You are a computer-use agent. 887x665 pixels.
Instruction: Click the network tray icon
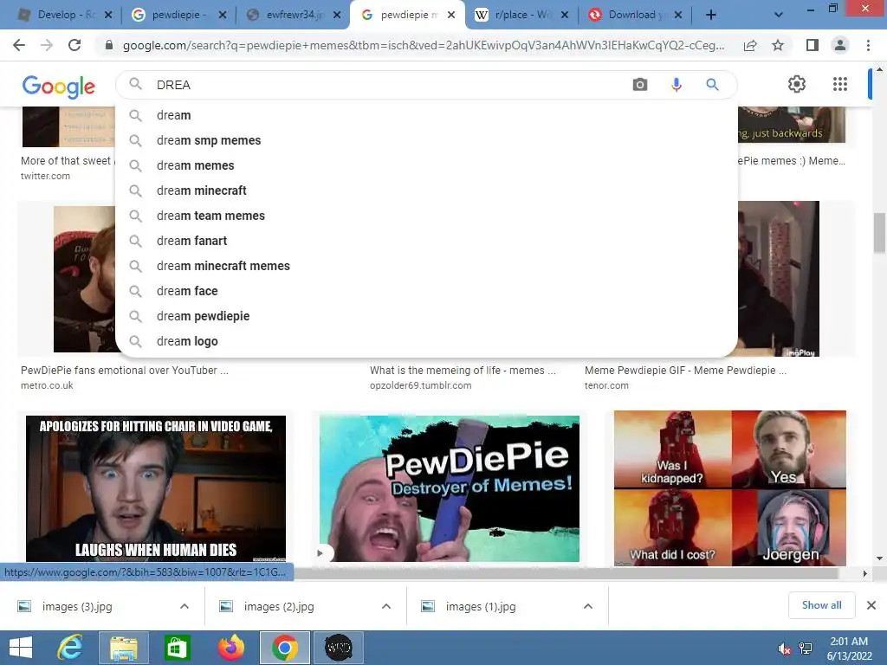(x=806, y=649)
